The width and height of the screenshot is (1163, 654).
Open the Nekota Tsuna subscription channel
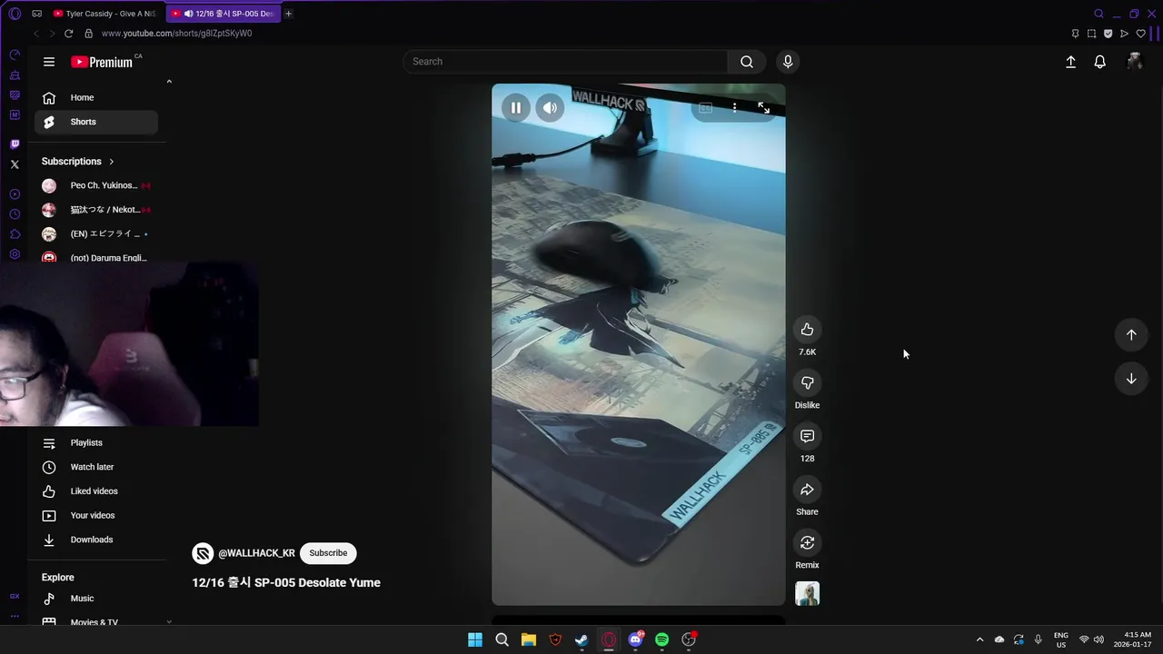click(x=96, y=210)
